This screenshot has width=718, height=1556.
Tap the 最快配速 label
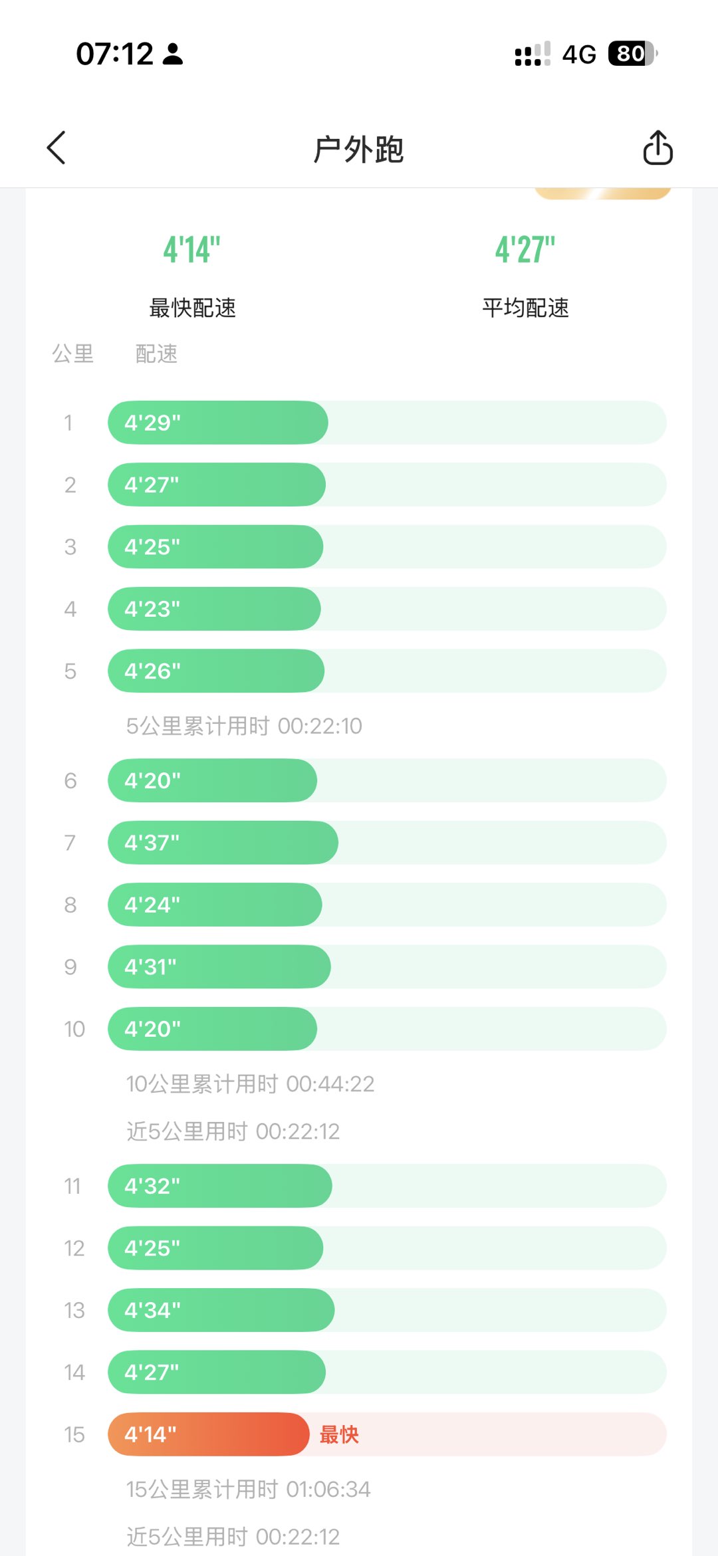tap(192, 308)
